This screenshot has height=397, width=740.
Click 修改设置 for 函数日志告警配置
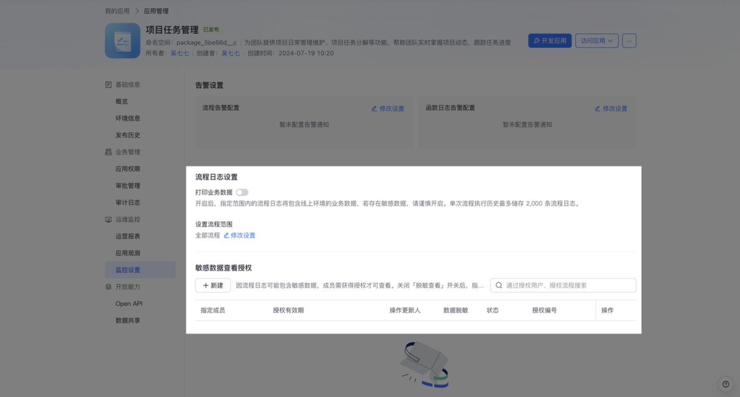tap(611, 109)
